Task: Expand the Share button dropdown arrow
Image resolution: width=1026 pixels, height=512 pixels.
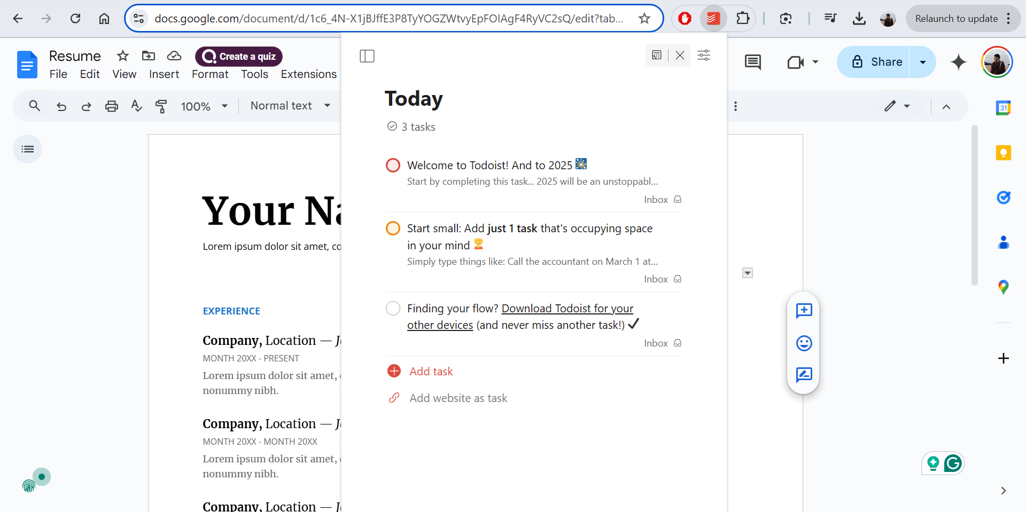Action: click(x=922, y=62)
